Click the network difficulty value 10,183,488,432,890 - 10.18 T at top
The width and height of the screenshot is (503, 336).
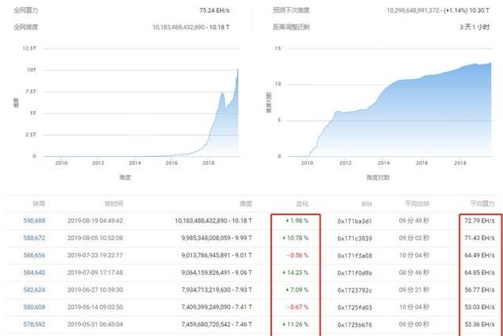(x=190, y=27)
